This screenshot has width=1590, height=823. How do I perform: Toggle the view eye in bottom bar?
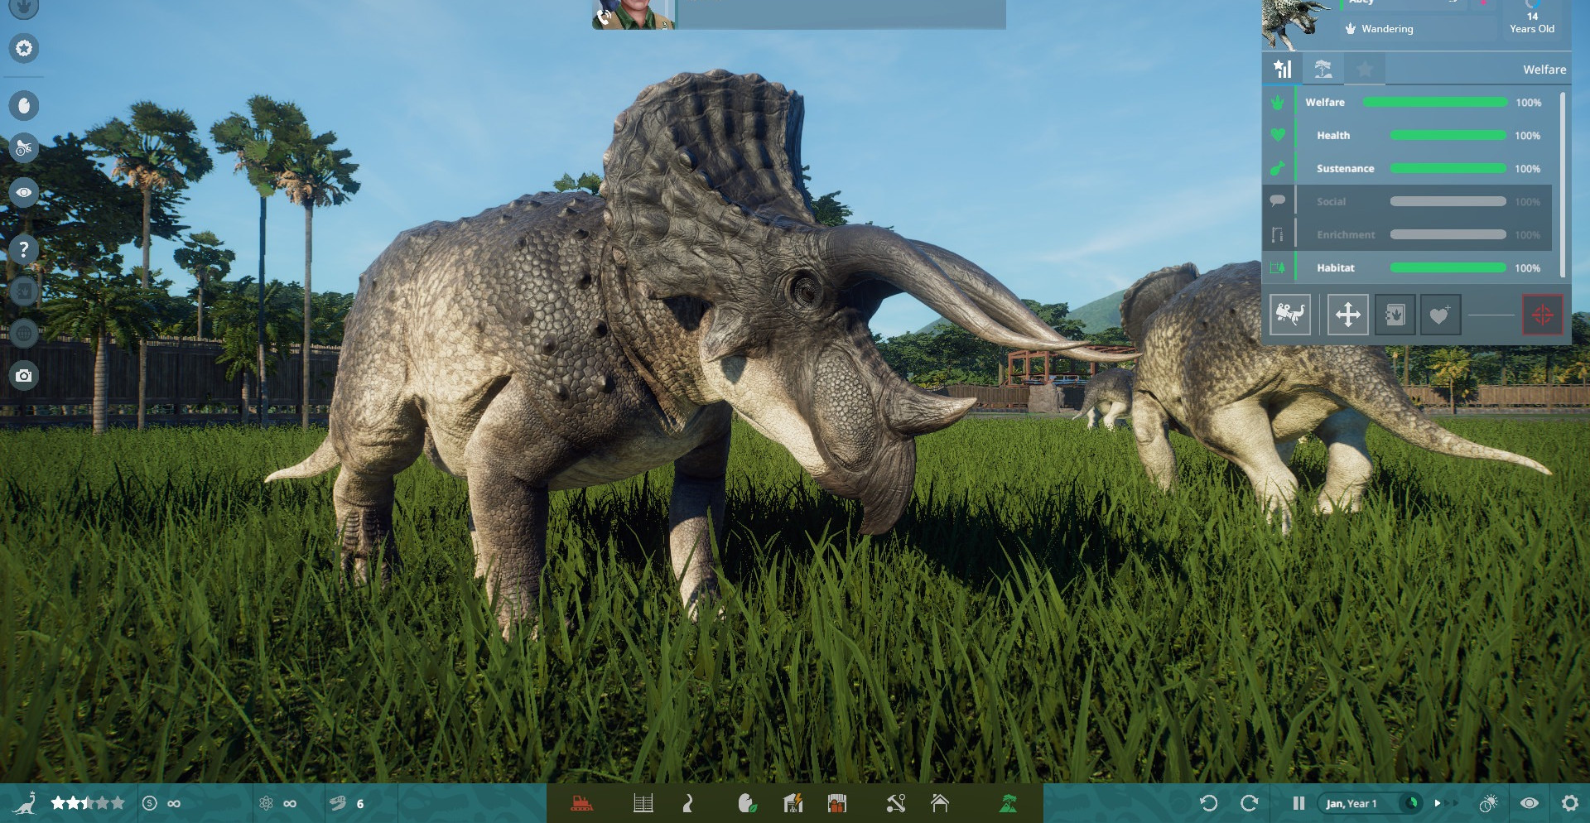(x=1529, y=803)
